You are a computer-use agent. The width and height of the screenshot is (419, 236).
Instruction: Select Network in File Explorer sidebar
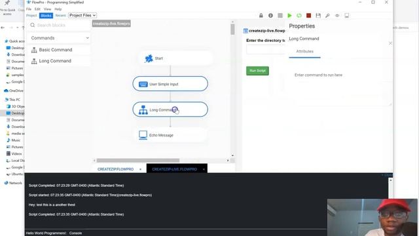13,183
